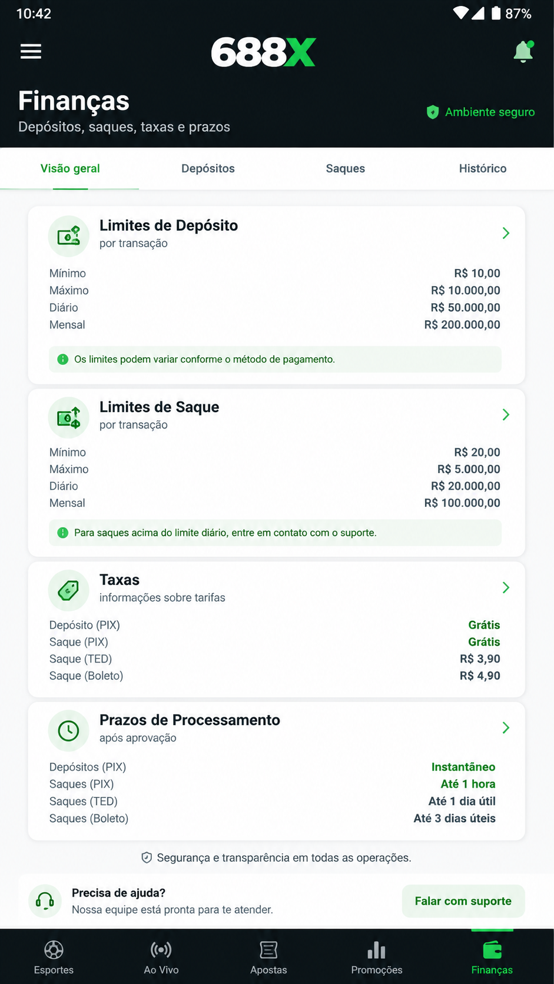Image resolution: width=554 pixels, height=984 pixels.
Task: Open the Histórico tab
Action: click(x=483, y=168)
